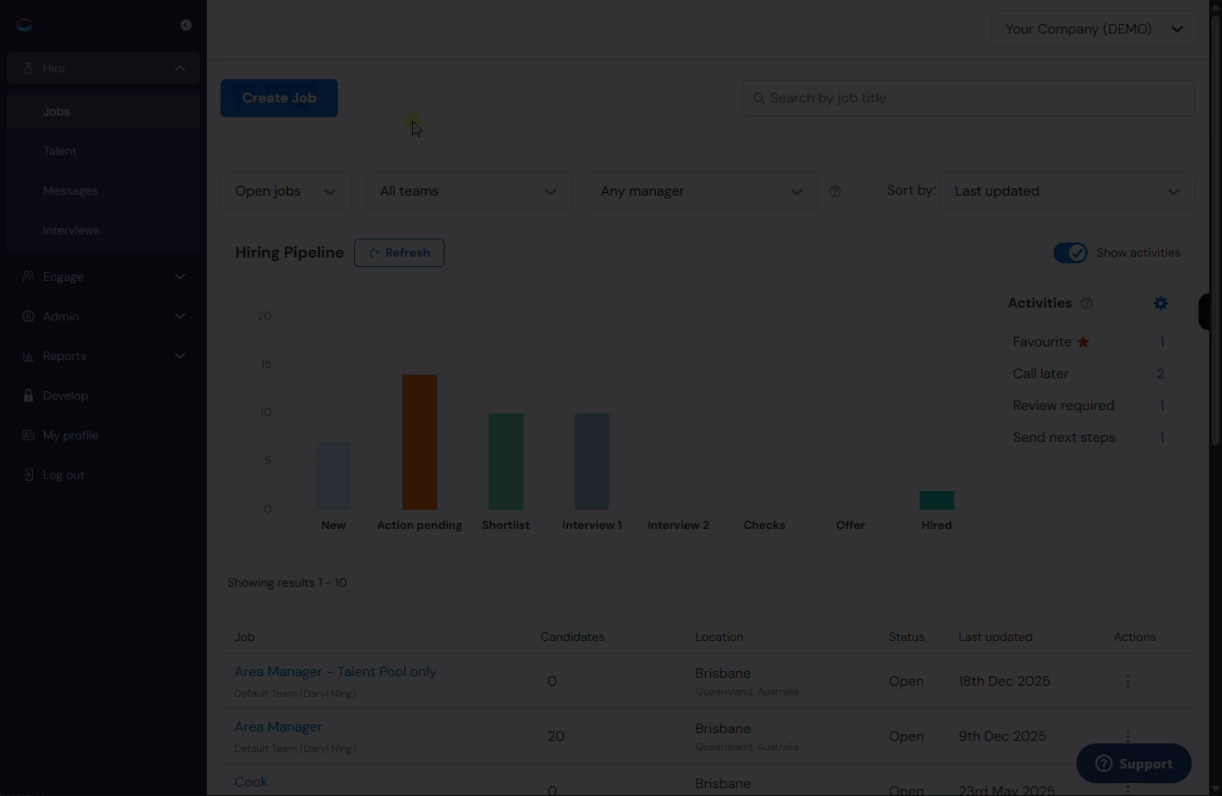Click the Favourite activity label
Viewport: 1222px width, 796px height.
click(x=1042, y=342)
